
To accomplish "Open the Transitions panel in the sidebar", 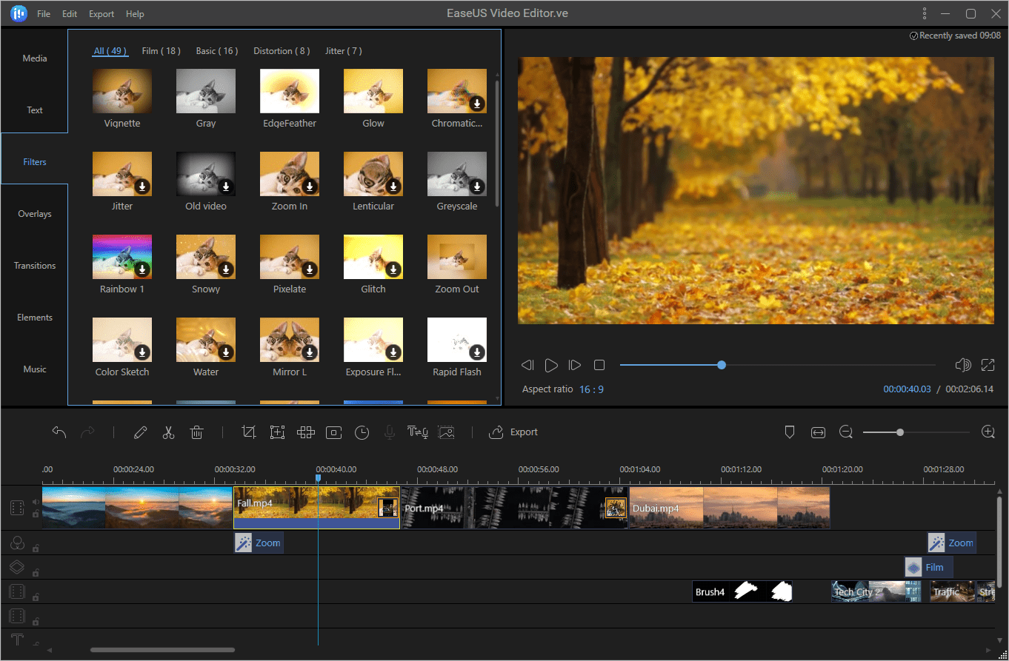I will coord(35,266).
